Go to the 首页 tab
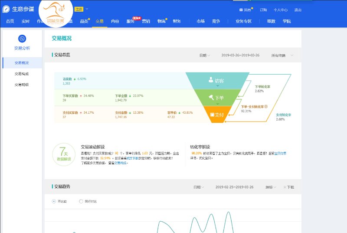Image resolution: width=347 pixels, height=233 pixels. (x=10, y=21)
